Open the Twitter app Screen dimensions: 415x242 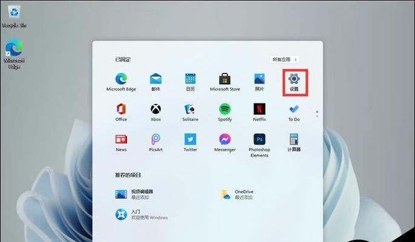pyautogui.click(x=191, y=143)
